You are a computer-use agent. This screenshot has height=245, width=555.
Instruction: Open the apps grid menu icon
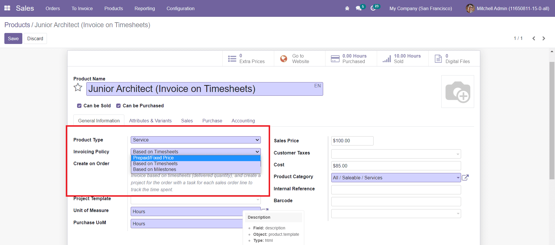(7, 8)
